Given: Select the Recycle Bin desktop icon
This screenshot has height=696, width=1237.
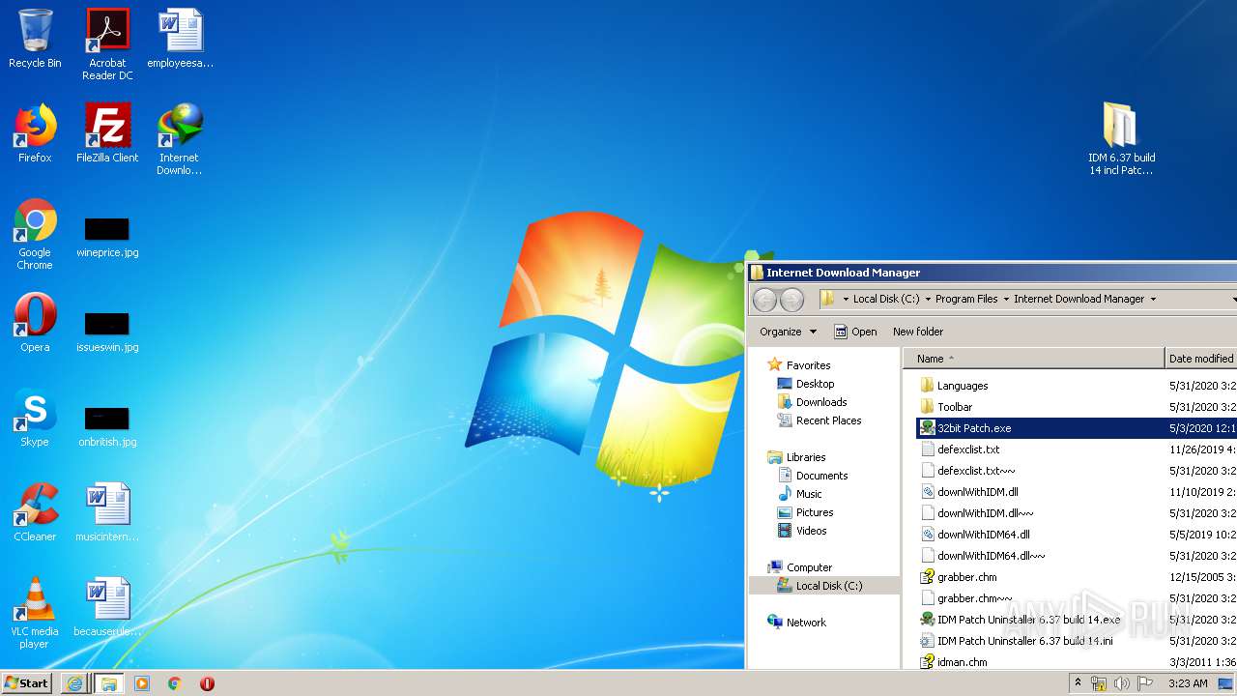Looking at the screenshot, I should click(35, 40).
